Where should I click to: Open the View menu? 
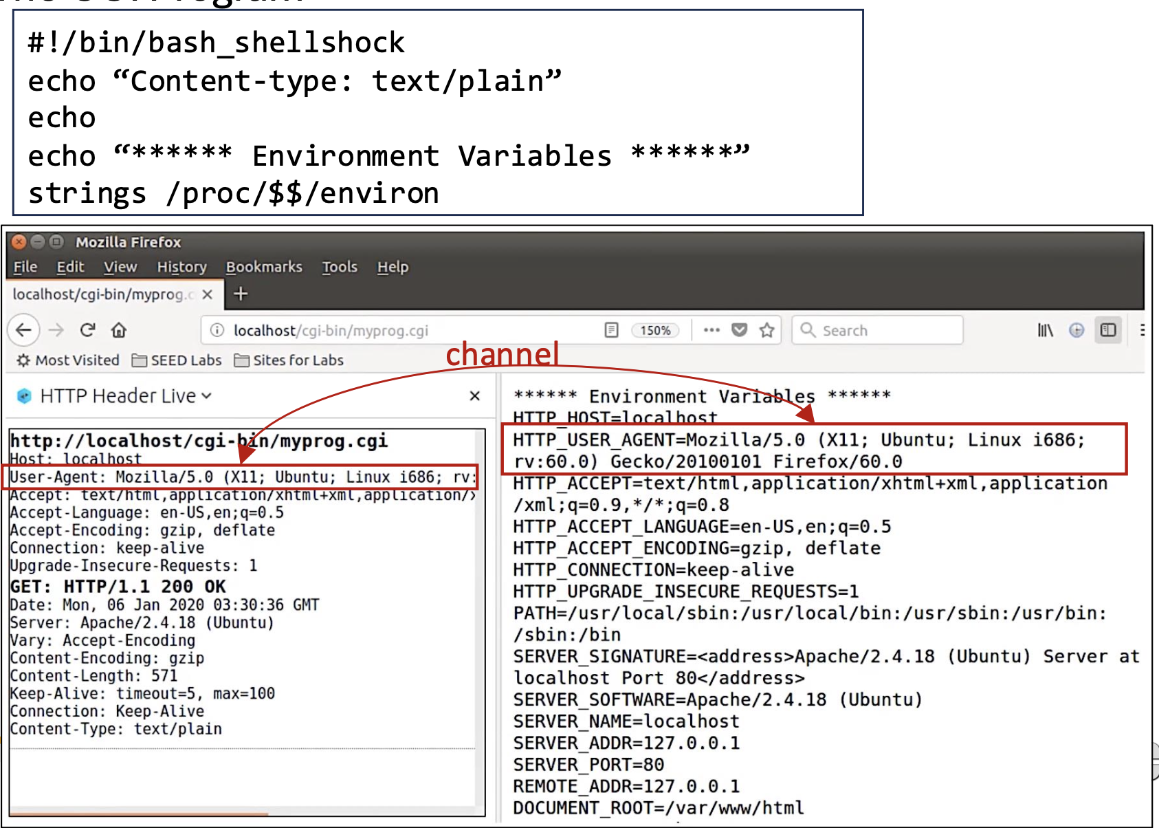tap(120, 267)
